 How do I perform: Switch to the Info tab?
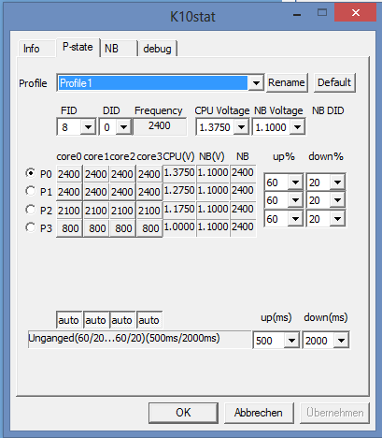pyautogui.click(x=36, y=49)
